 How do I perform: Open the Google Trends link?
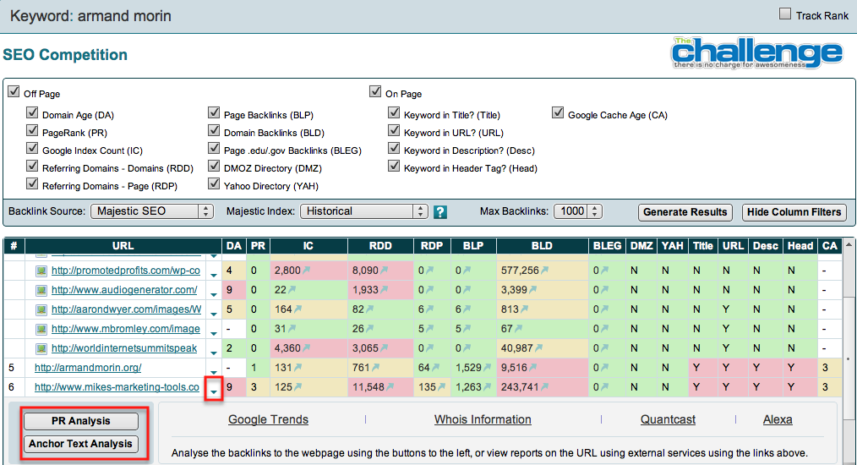[268, 419]
